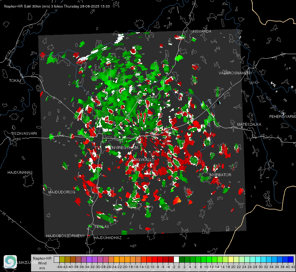296x272 pixels.
Task: Click the Napkor-HR legend title
Action: [42, 258]
